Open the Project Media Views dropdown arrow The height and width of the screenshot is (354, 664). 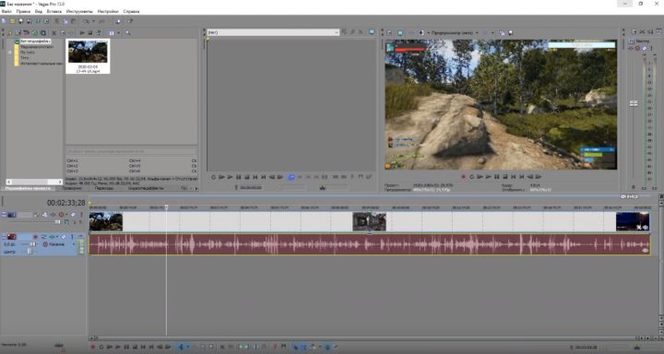point(119,32)
